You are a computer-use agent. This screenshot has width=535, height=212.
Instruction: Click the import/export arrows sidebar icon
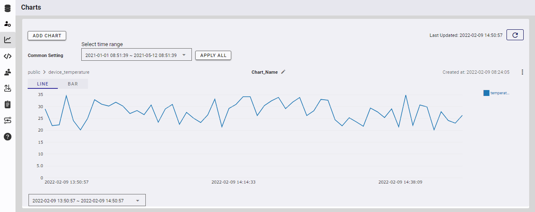pyautogui.click(x=8, y=88)
